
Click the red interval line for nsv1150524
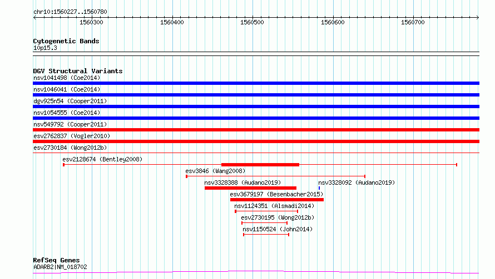266,235
